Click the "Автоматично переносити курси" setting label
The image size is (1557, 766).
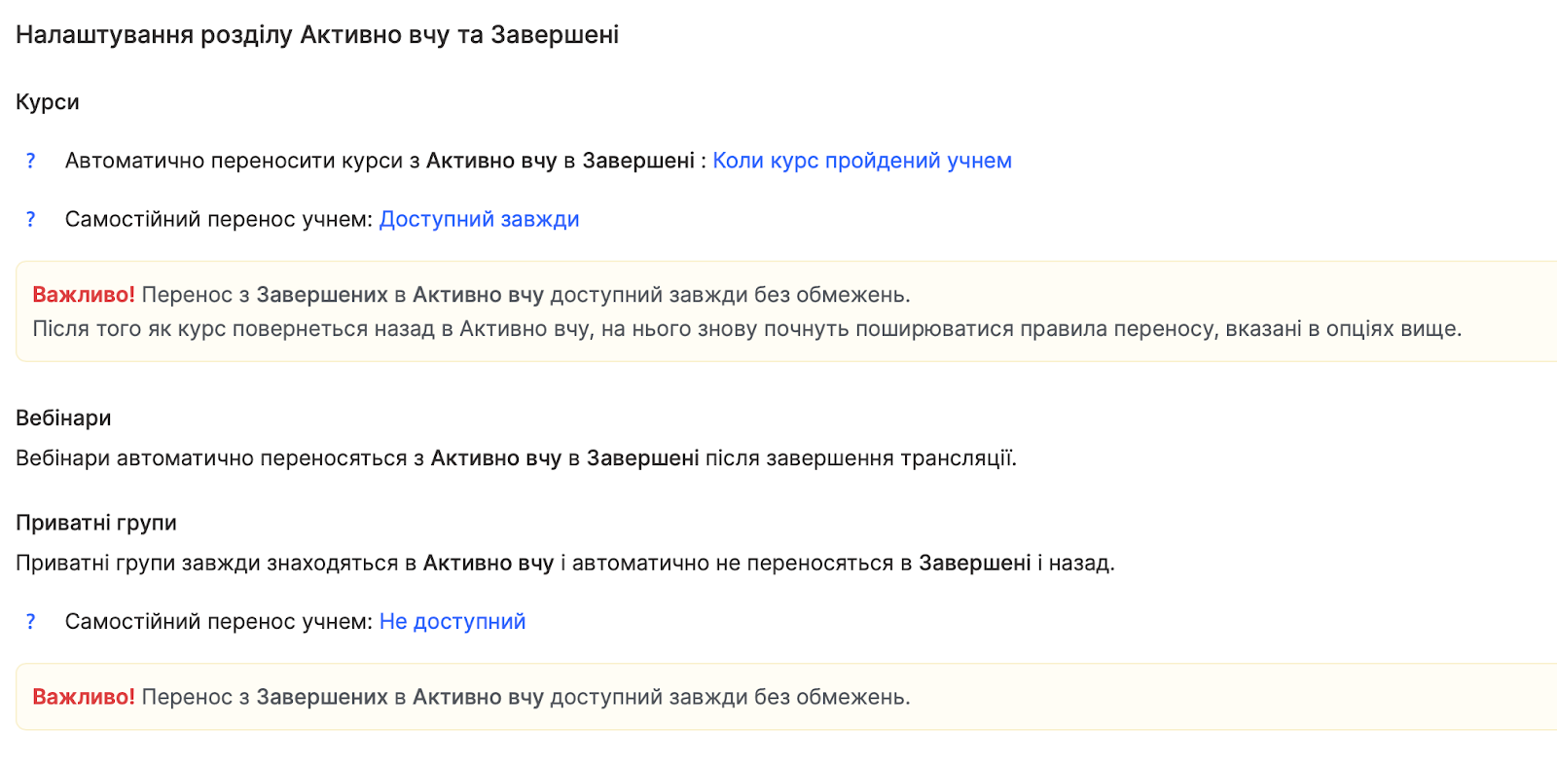(x=243, y=161)
